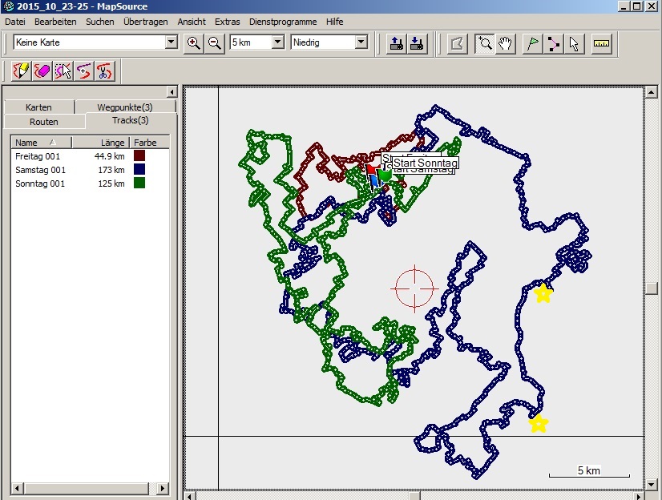
Task: Click the lower yellow star waypoint
Action: tap(539, 424)
